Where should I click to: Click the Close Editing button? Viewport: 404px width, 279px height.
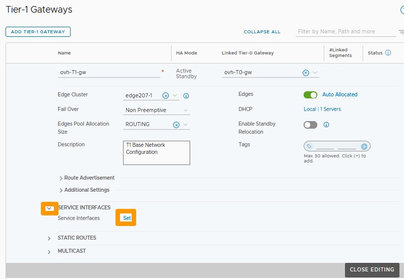[372, 269]
